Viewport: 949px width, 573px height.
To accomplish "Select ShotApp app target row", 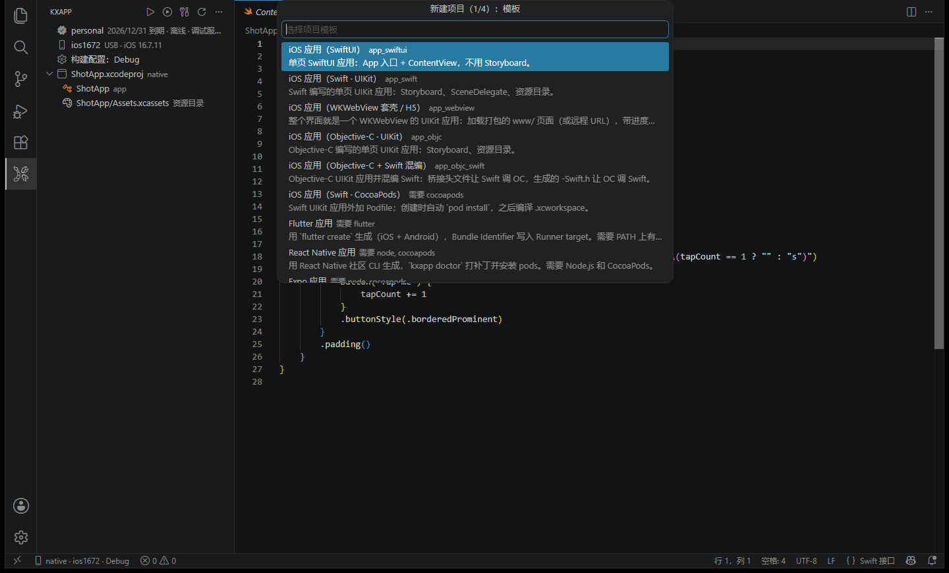I will (135, 88).
